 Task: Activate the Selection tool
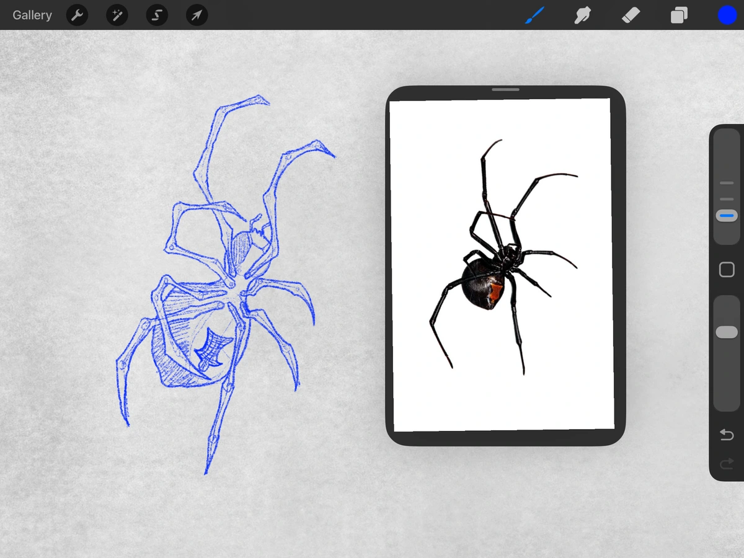157,15
